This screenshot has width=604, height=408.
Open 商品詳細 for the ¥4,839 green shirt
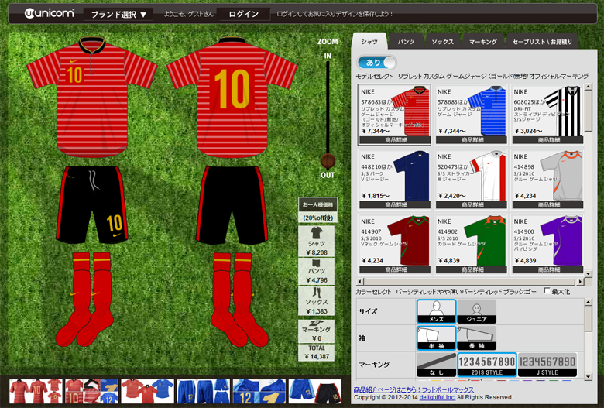472,269
